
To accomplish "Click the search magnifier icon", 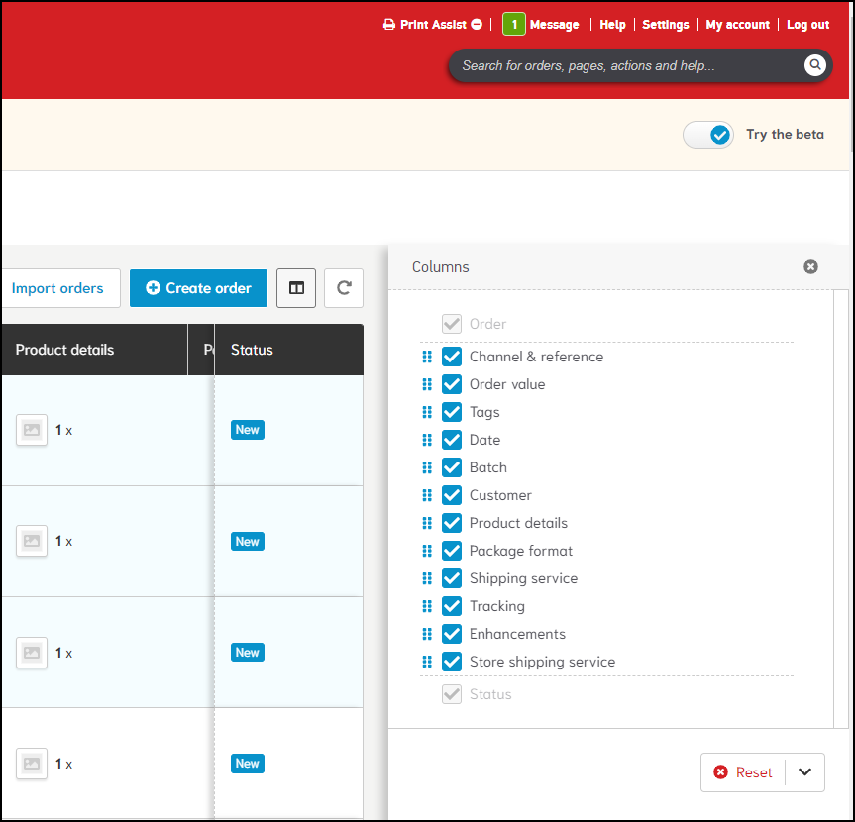I will [x=814, y=65].
